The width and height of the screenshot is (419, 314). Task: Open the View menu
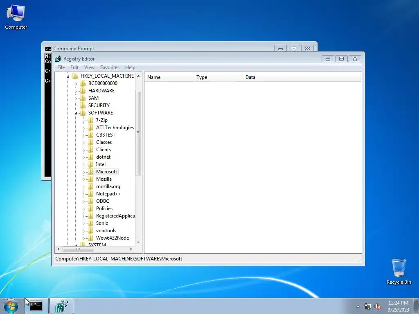(x=89, y=67)
